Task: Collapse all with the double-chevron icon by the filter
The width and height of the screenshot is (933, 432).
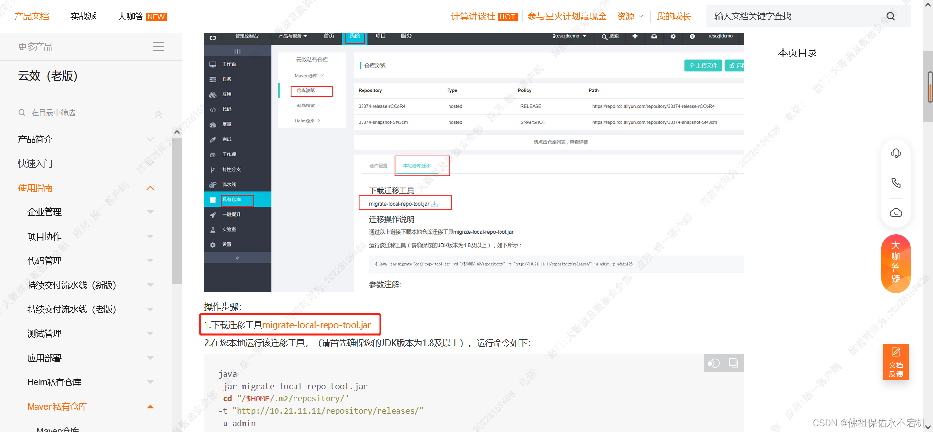Action: click(158, 115)
